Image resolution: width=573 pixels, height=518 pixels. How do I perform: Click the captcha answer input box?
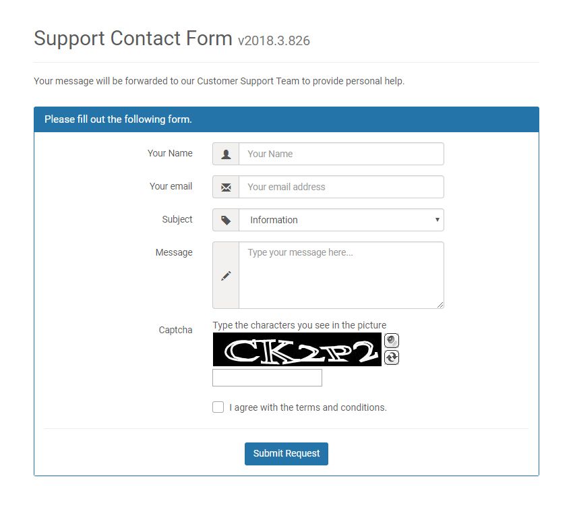coord(267,378)
